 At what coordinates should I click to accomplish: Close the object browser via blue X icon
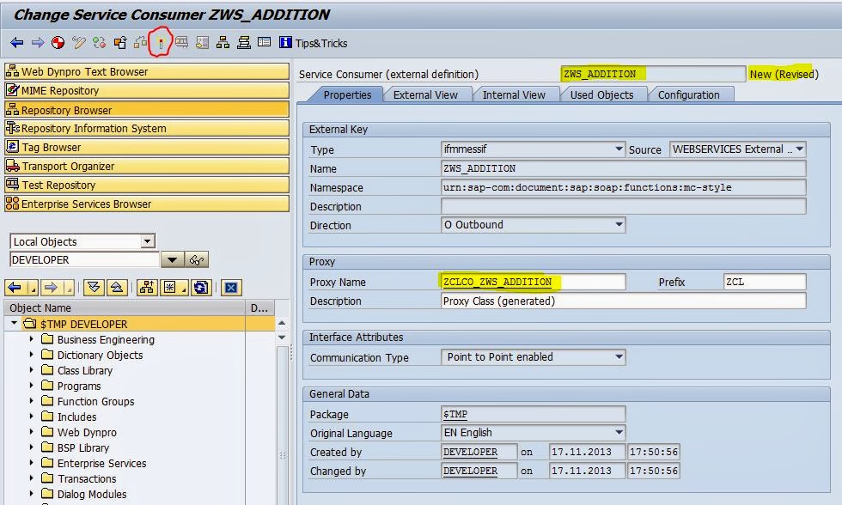click(232, 286)
